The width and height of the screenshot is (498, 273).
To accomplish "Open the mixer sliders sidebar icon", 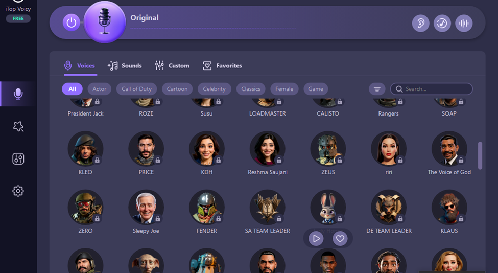I will click(x=18, y=158).
